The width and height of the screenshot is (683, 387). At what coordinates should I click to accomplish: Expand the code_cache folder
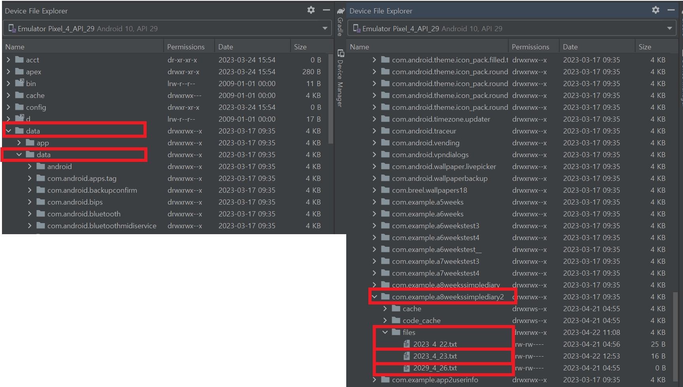point(385,320)
